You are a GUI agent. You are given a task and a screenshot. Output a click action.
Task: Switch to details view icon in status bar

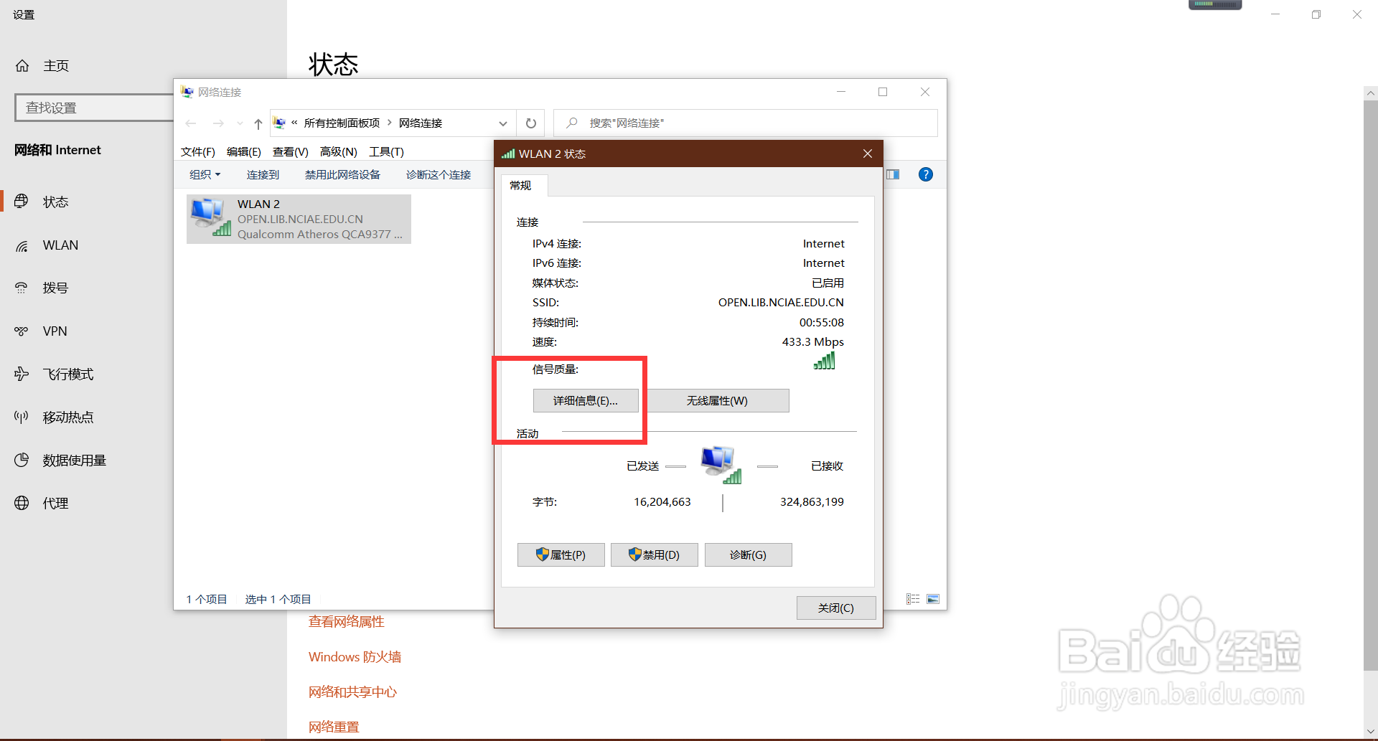913,599
